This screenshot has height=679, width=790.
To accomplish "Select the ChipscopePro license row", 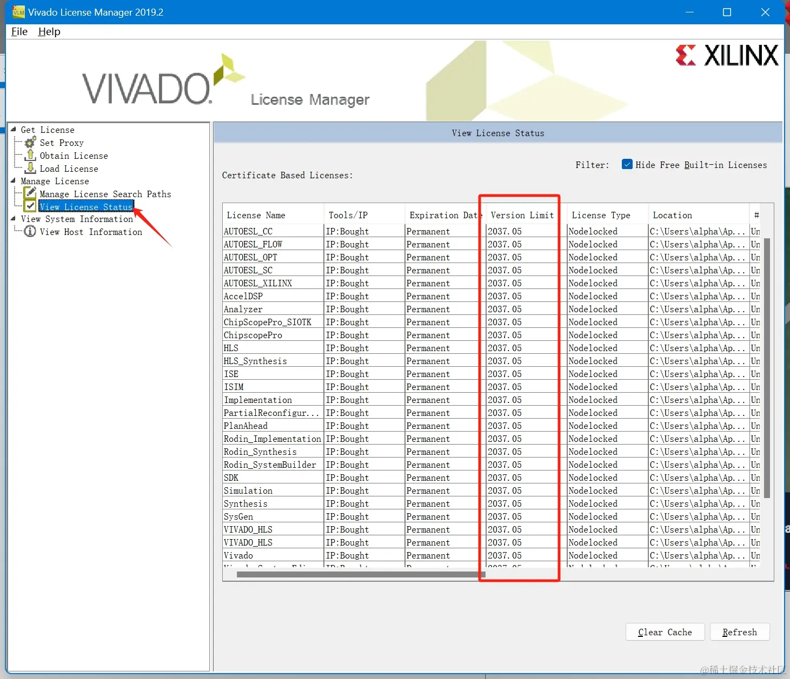I will [x=491, y=335].
